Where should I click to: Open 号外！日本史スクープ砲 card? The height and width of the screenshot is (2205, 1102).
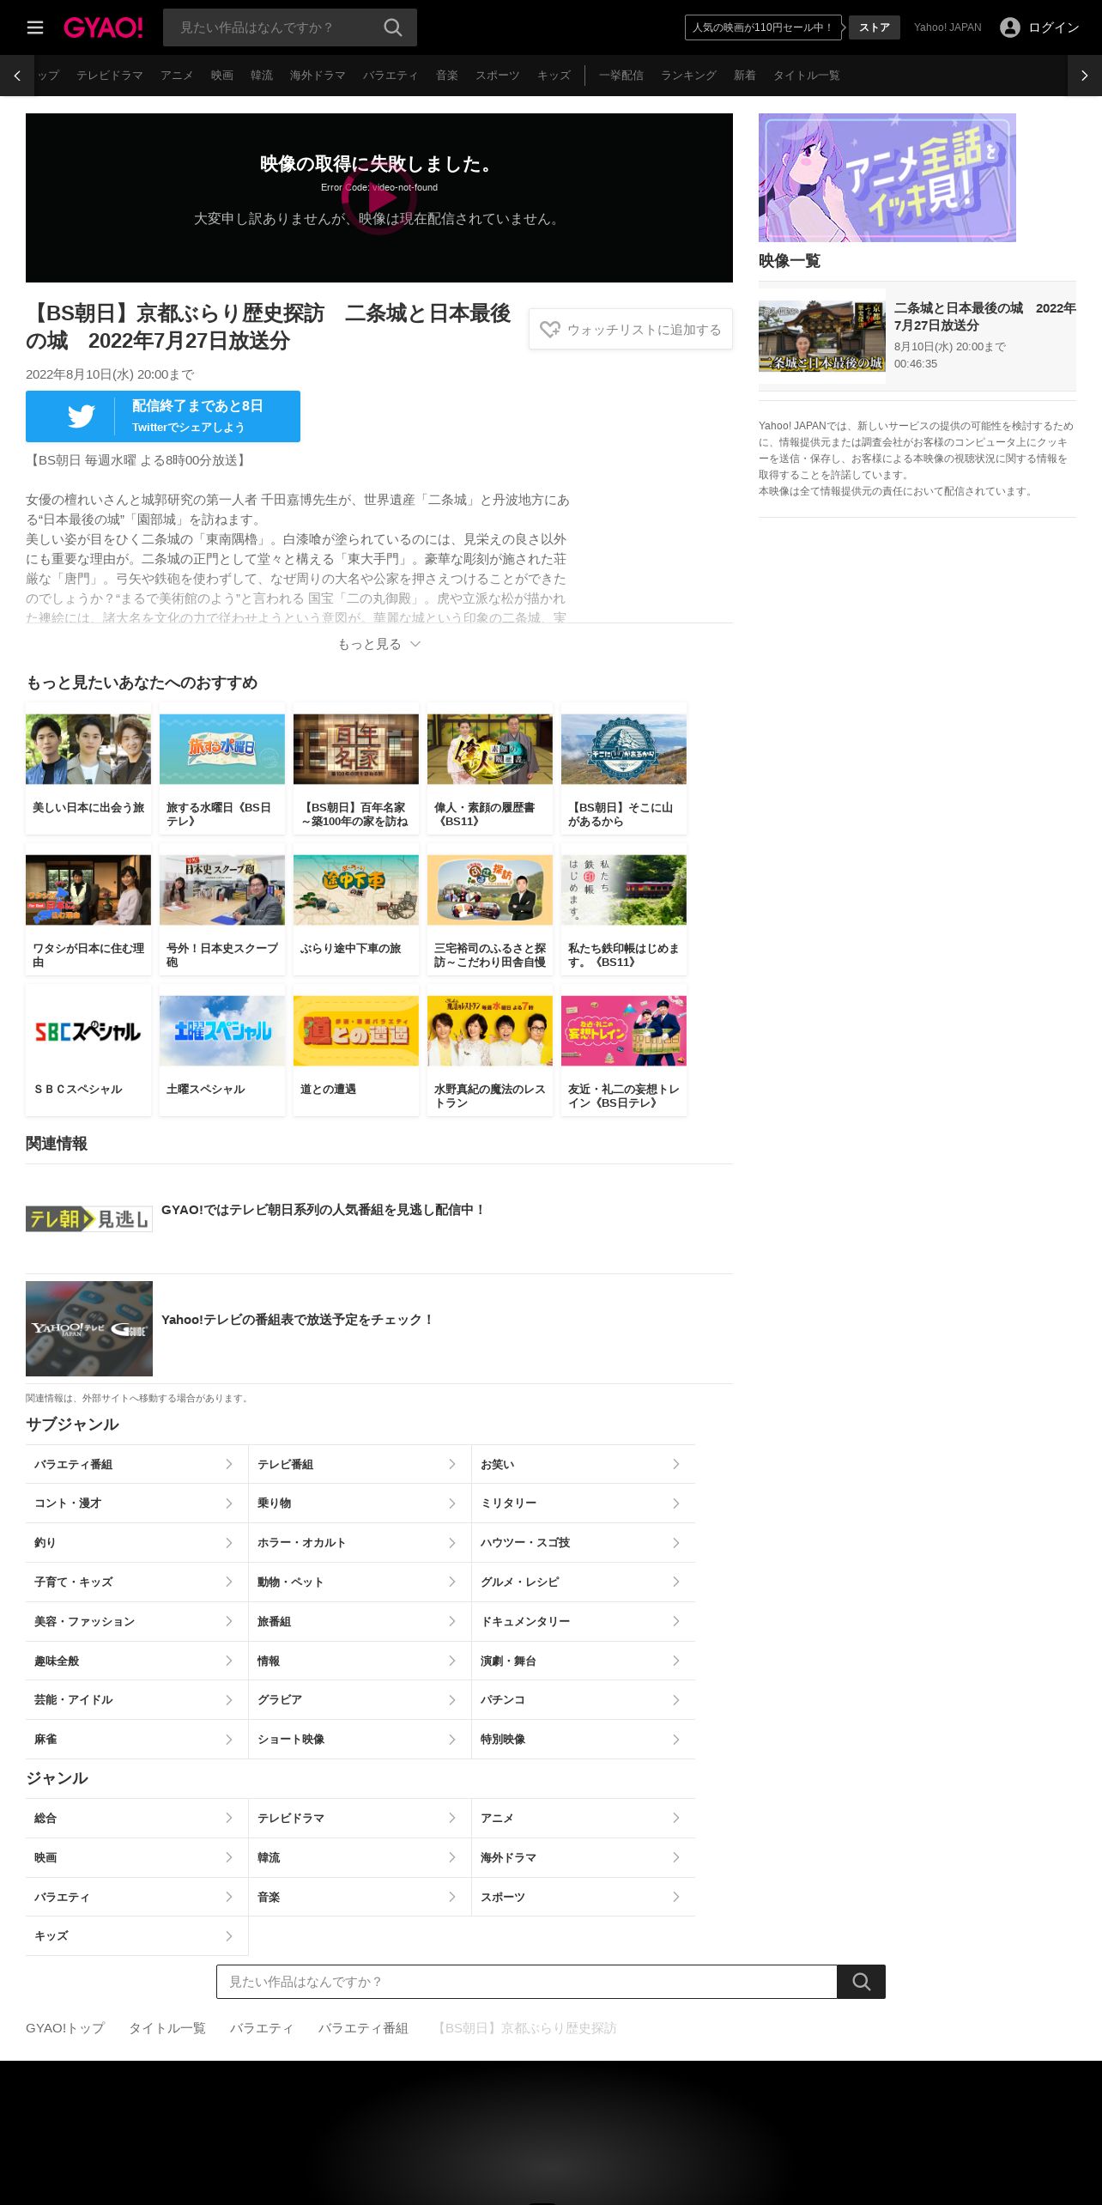tap(222, 910)
